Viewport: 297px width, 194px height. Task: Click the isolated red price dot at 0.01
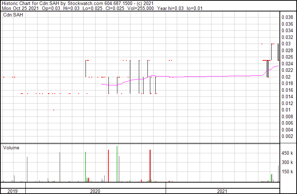[x=54, y=110]
